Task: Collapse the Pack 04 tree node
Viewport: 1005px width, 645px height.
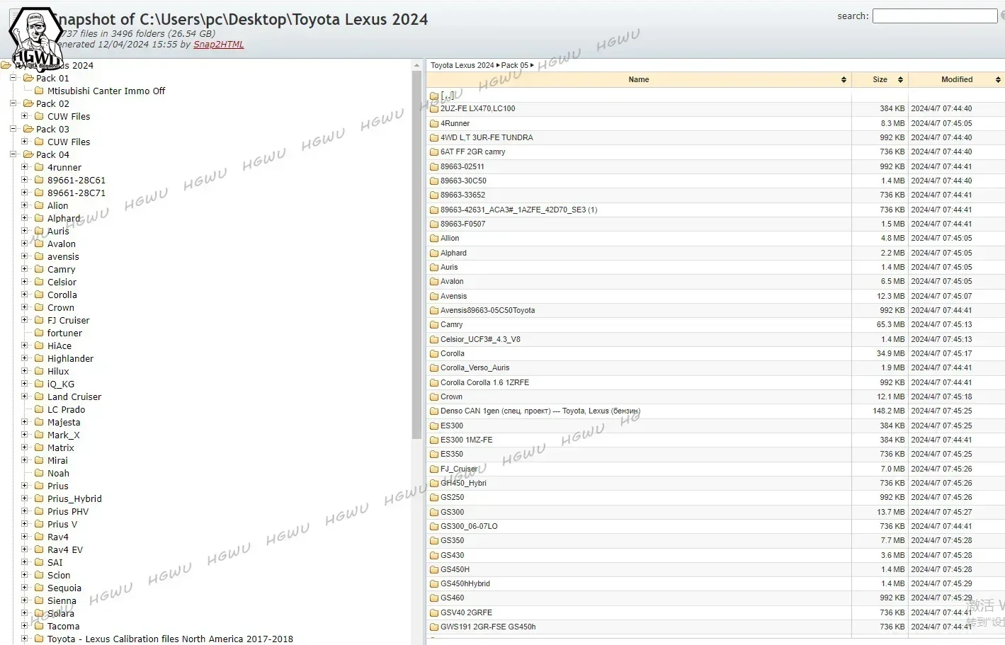Action: point(13,154)
